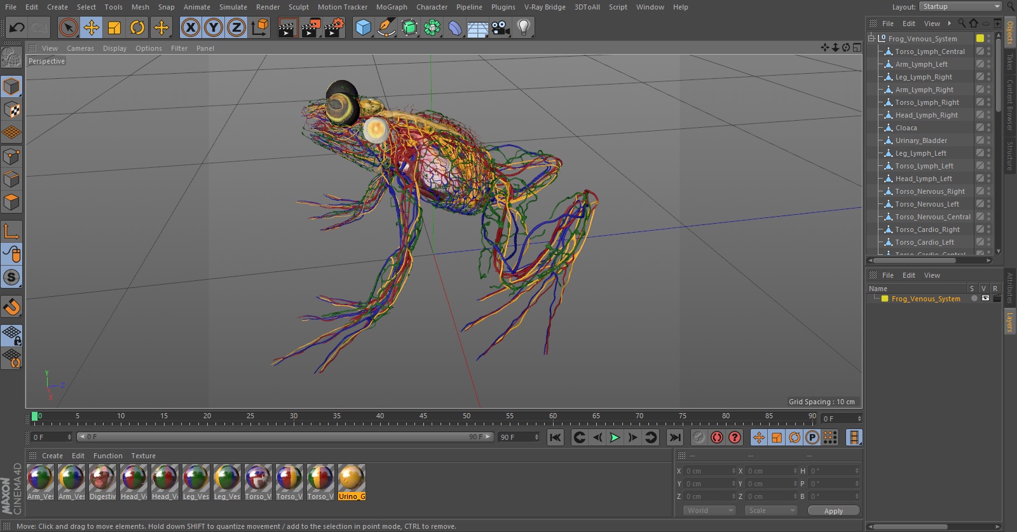Viewport: 1017px width, 532px height.
Task: Toggle viewport maximize icon
Action: click(x=857, y=48)
